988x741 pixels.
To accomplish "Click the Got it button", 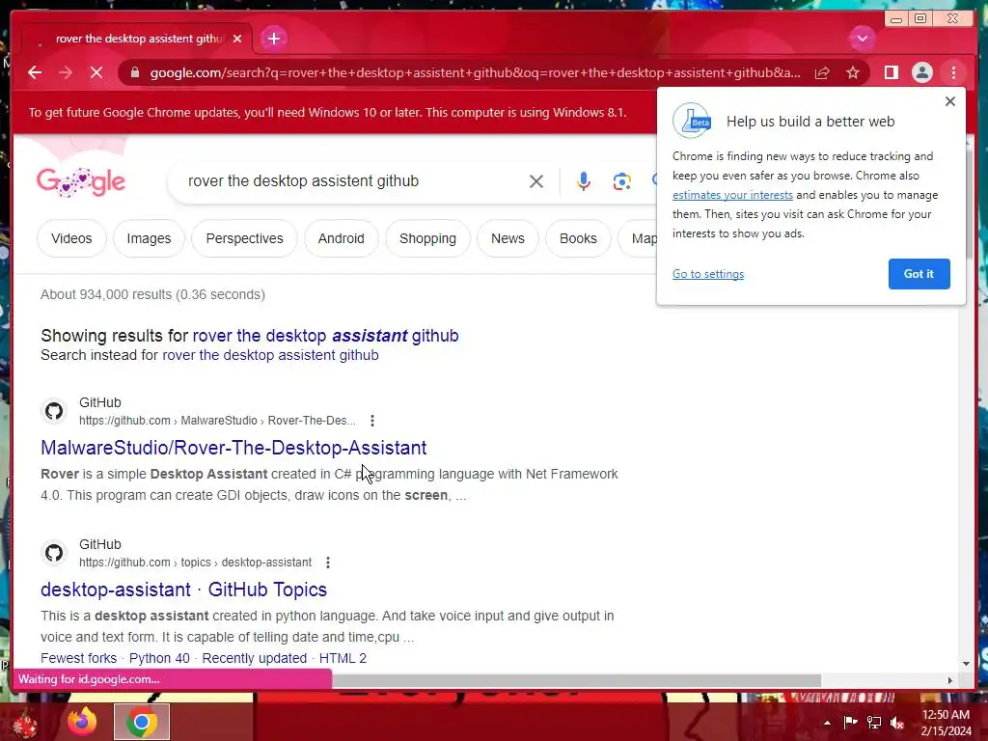I will click(x=919, y=274).
